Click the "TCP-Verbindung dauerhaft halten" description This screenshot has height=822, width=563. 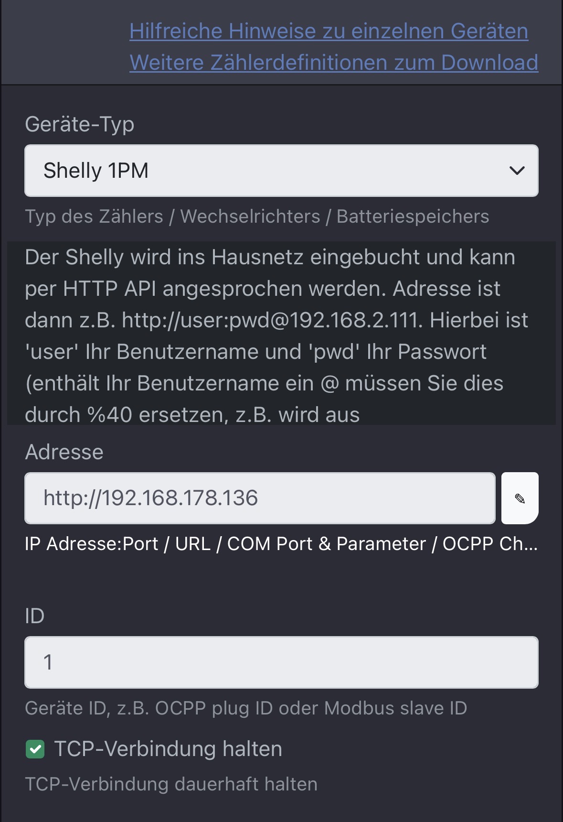click(x=171, y=784)
